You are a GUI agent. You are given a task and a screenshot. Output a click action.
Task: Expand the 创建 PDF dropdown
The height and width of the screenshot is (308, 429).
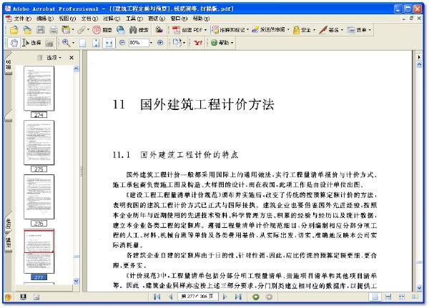coord(205,30)
